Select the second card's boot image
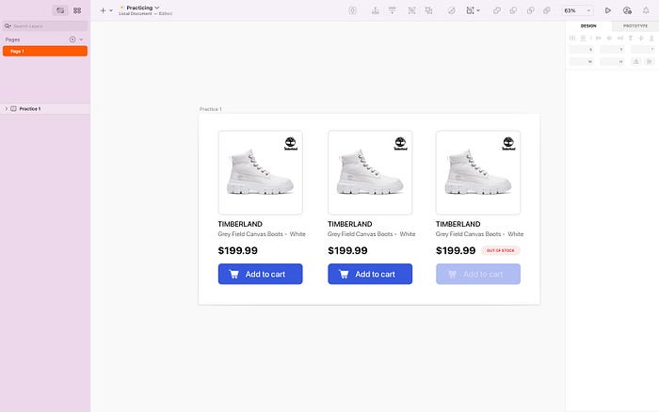Viewport: 659px width, 412px height. point(370,173)
